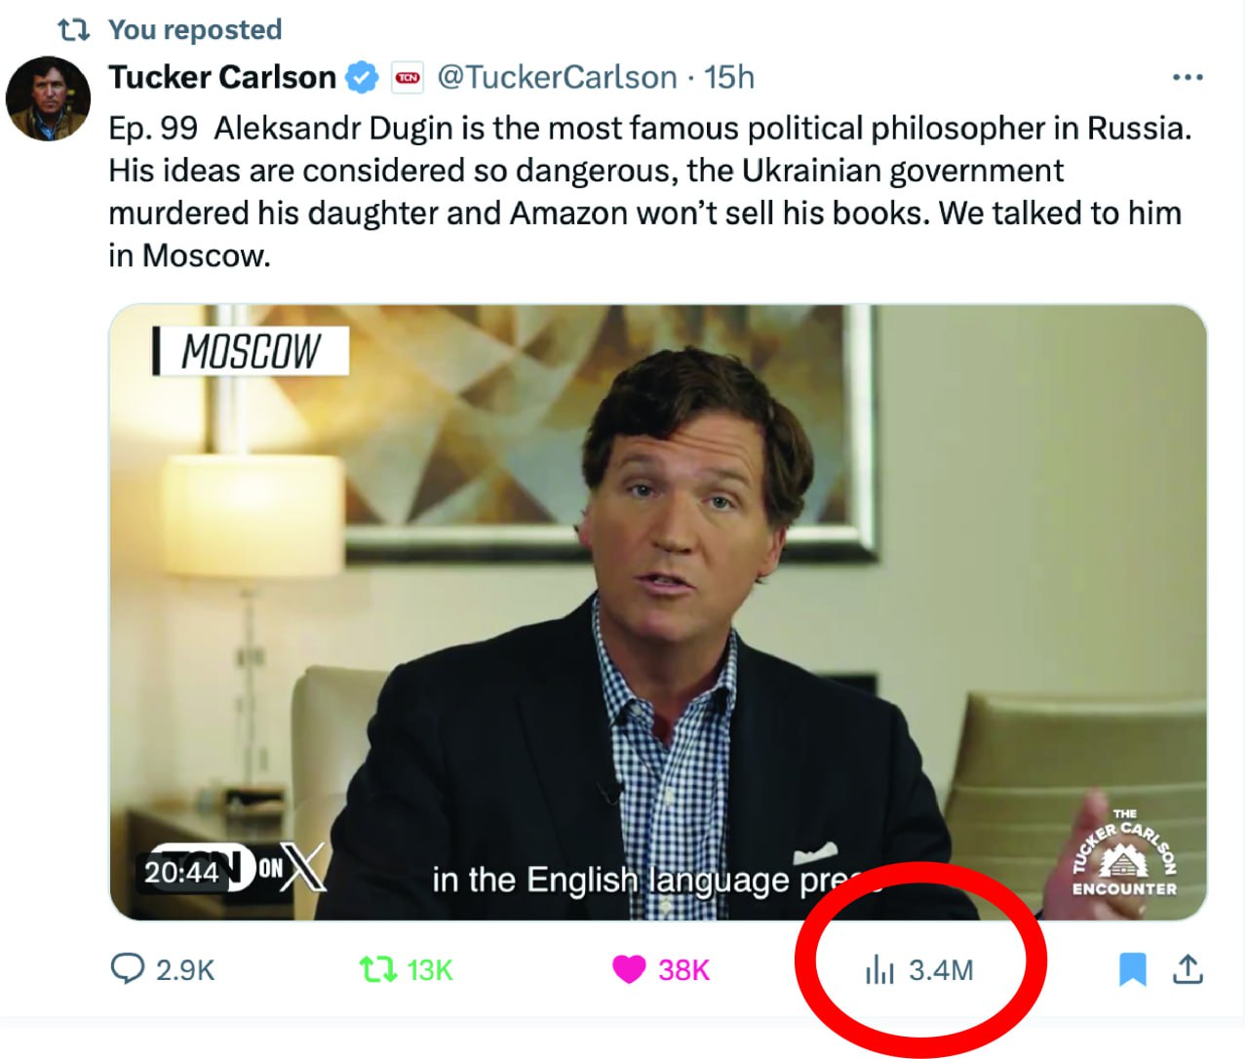
Task: Click the 20:44 video duration badge
Action: click(x=182, y=871)
